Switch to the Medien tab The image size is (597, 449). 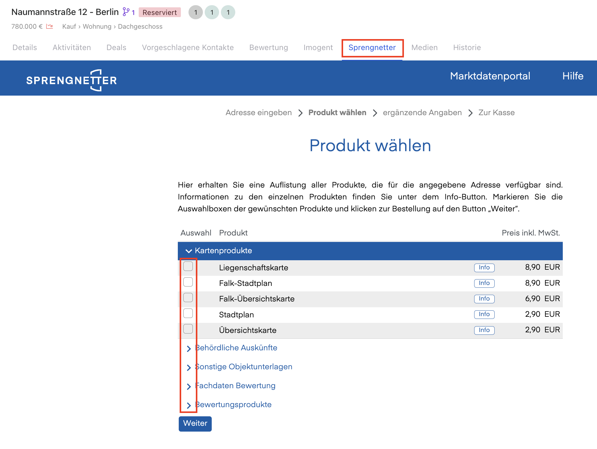click(x=424, y=48)
